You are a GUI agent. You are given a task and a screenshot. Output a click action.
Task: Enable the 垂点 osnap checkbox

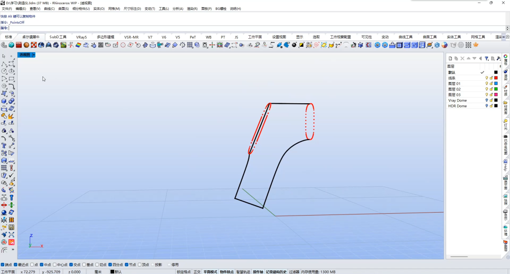coord(84,265)
